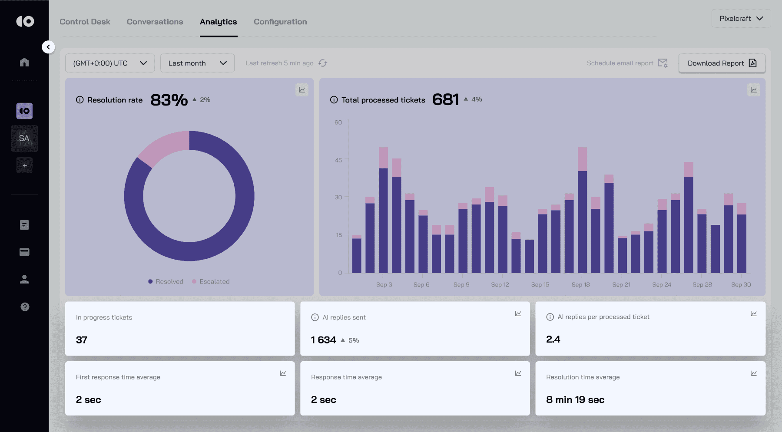Click the Download Report button

point(722,63)
